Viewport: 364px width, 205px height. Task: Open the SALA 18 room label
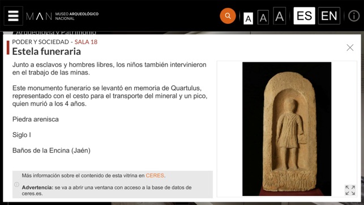(x=86, y=42)
